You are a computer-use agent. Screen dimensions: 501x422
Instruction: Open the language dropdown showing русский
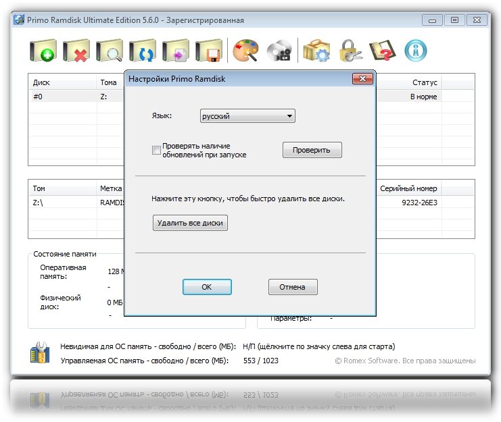coord(247,116)
